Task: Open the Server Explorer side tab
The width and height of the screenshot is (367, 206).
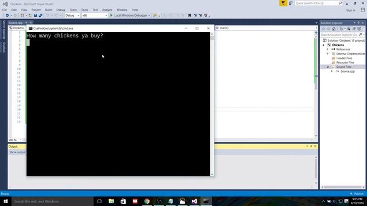Action: coord(3,30)
